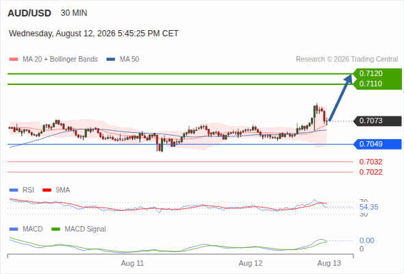The width and height of the screenshot is (404, 274).
Task: Select the 0.7110 resistance price tag
Action: [x=377, y=84]
